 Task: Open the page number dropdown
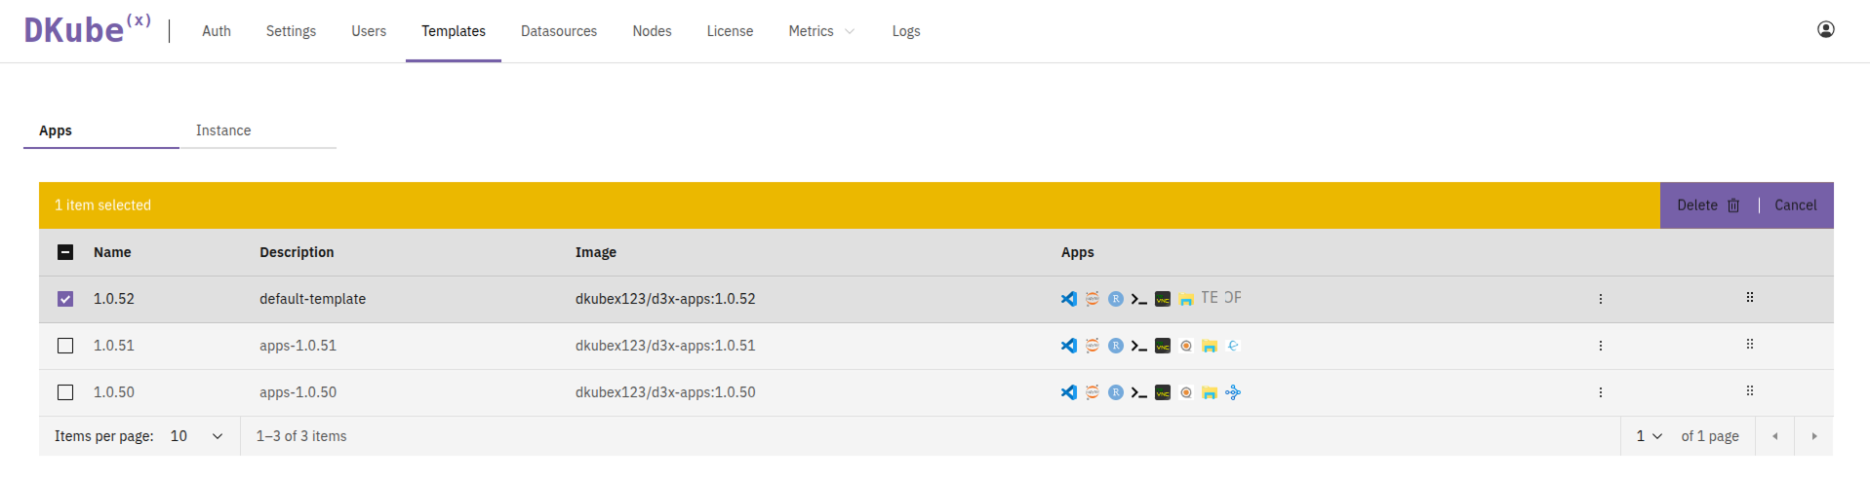[1649, 436]
